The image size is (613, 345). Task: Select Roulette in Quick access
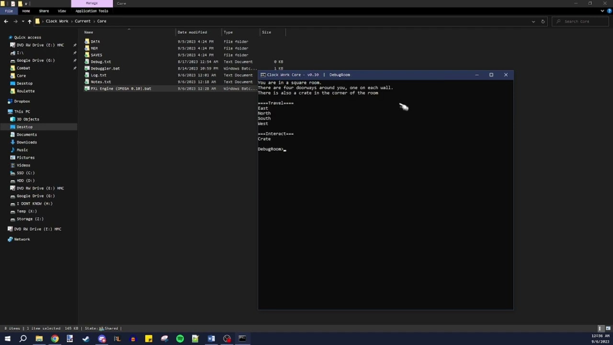click(25, 91)
